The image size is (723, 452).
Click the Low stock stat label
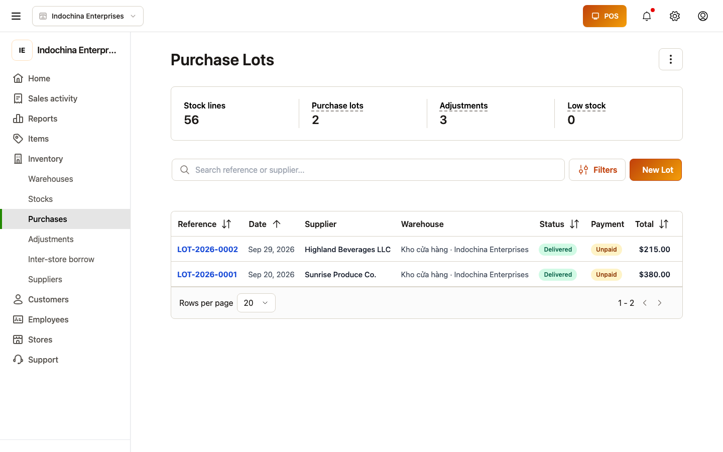click(586, 105)
